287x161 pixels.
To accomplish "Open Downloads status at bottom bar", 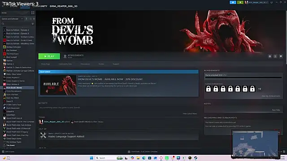I will [143, 152].
